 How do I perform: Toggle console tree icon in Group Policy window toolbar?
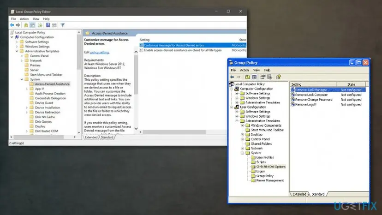click(254, 77)
